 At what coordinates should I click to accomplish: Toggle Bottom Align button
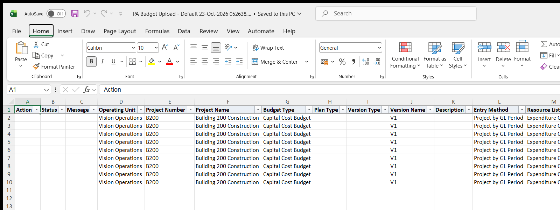pyautogui.click(x=216, y=47)
